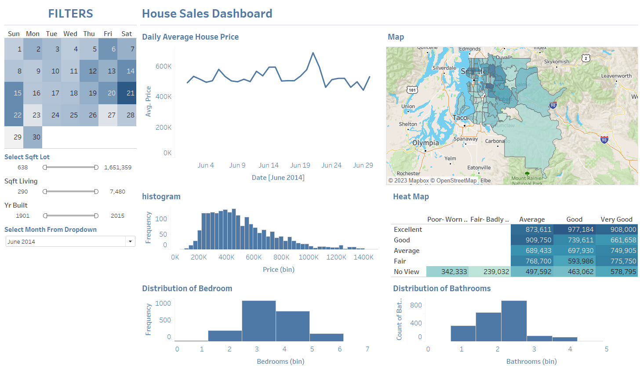The height and width of the screenshot is (373, 640).
Task: Click the peak point of average price line
Action: [313, 53]
